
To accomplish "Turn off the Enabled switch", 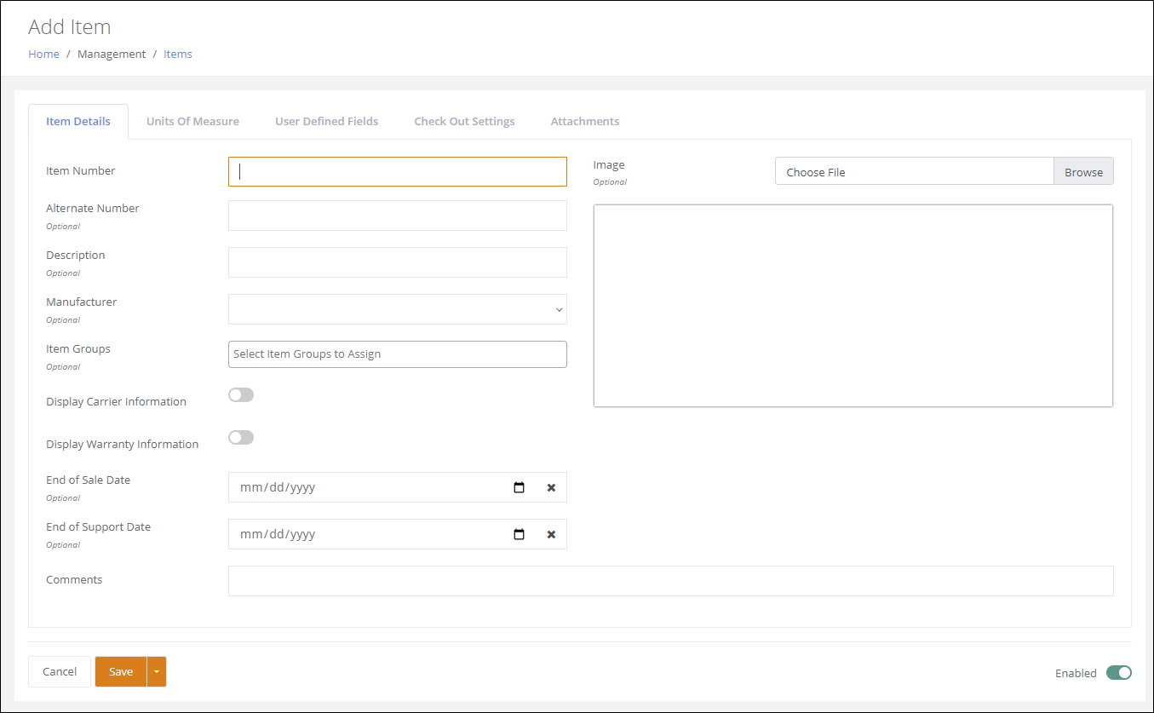I will (1119, 673).
